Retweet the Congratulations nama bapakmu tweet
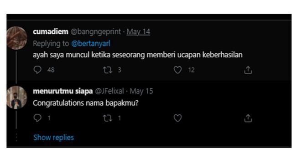 (108, 118)
